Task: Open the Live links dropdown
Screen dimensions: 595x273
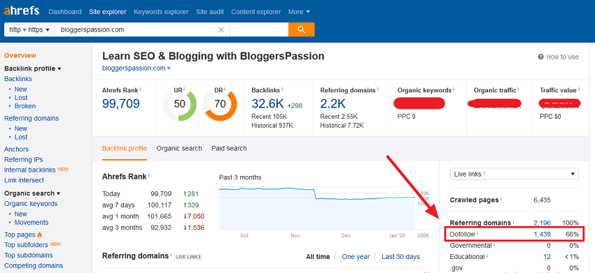Action: pyautogui.click(x=514, y=174)
